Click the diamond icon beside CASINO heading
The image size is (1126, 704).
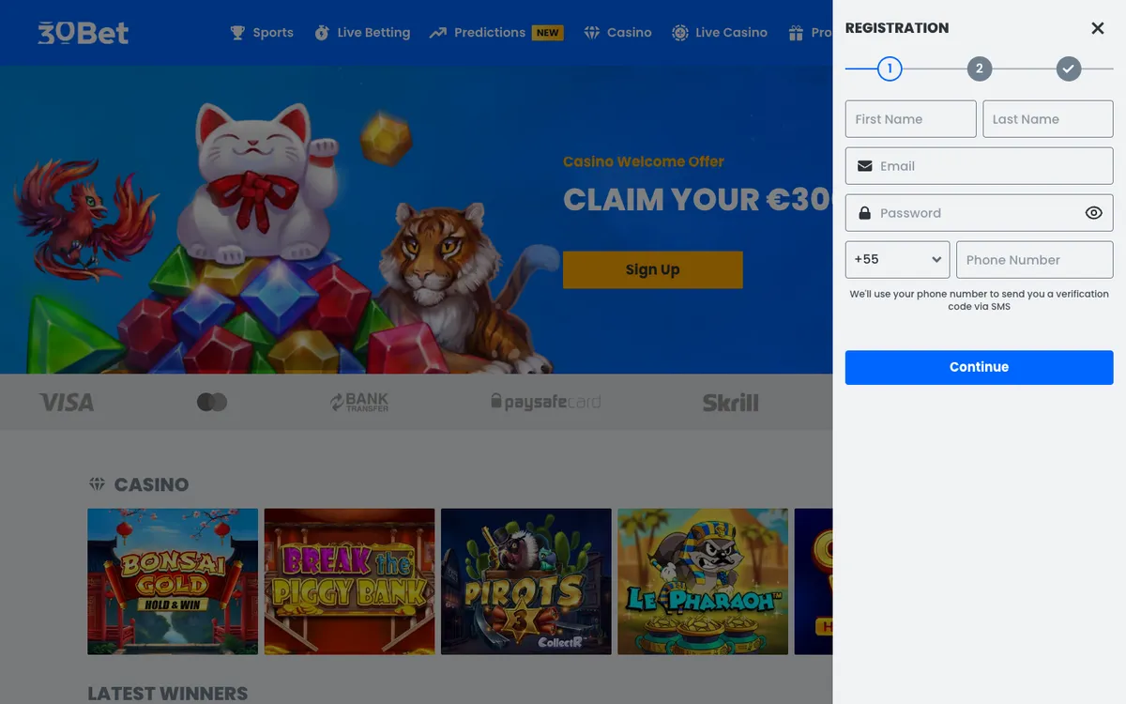tap(97, 484)
